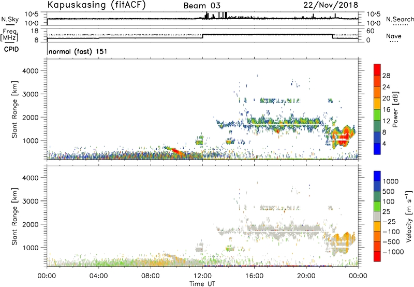Click the '500' tick on Velocity colorbar
The width and height of the screenshot is (414, 287).
click(389, 192)
